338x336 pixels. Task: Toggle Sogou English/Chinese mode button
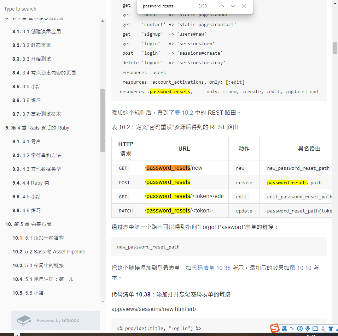tap(284, 329)
